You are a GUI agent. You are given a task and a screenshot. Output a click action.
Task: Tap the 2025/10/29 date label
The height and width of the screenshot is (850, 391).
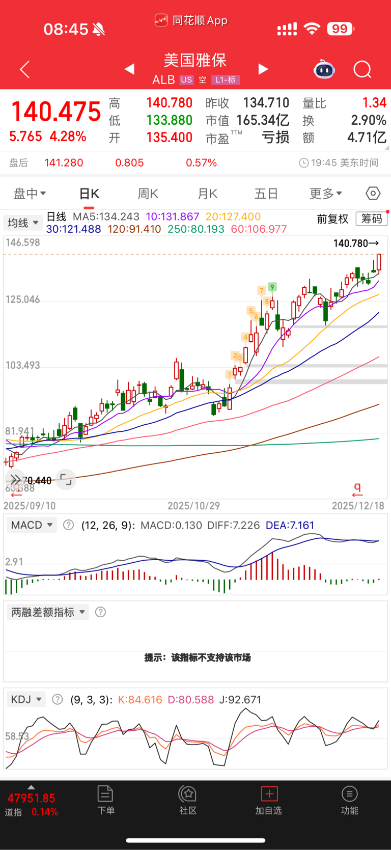pyautogui.click(x=194, y=506)
